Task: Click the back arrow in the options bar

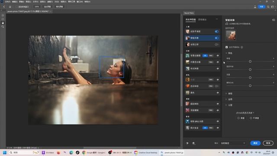Action: [4, 7]
